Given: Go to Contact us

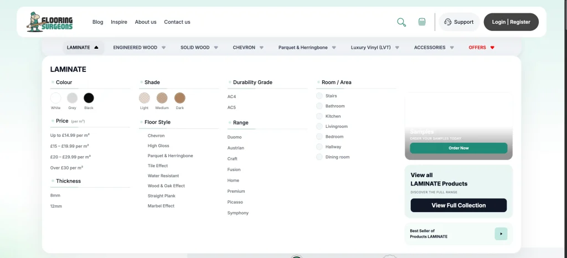Looking at the screenshot, I should (x=177, y=22).
